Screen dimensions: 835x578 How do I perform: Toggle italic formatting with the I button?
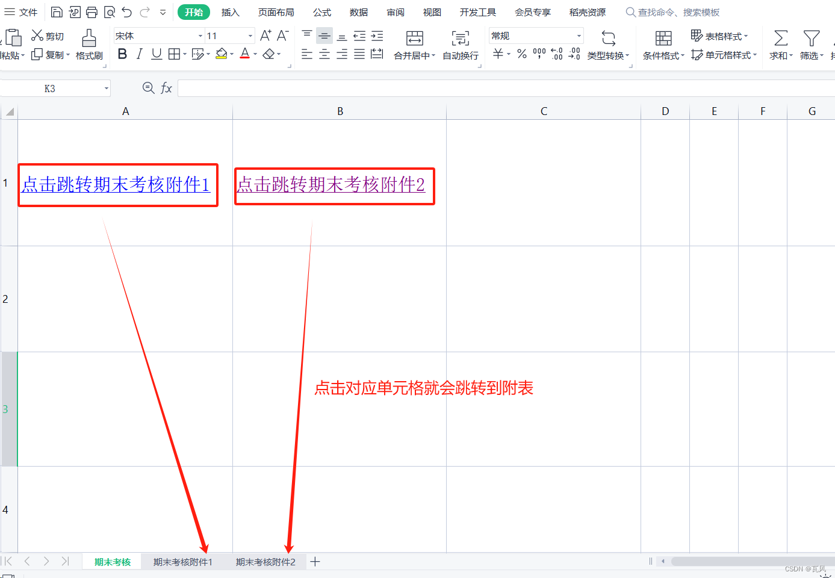139,54
